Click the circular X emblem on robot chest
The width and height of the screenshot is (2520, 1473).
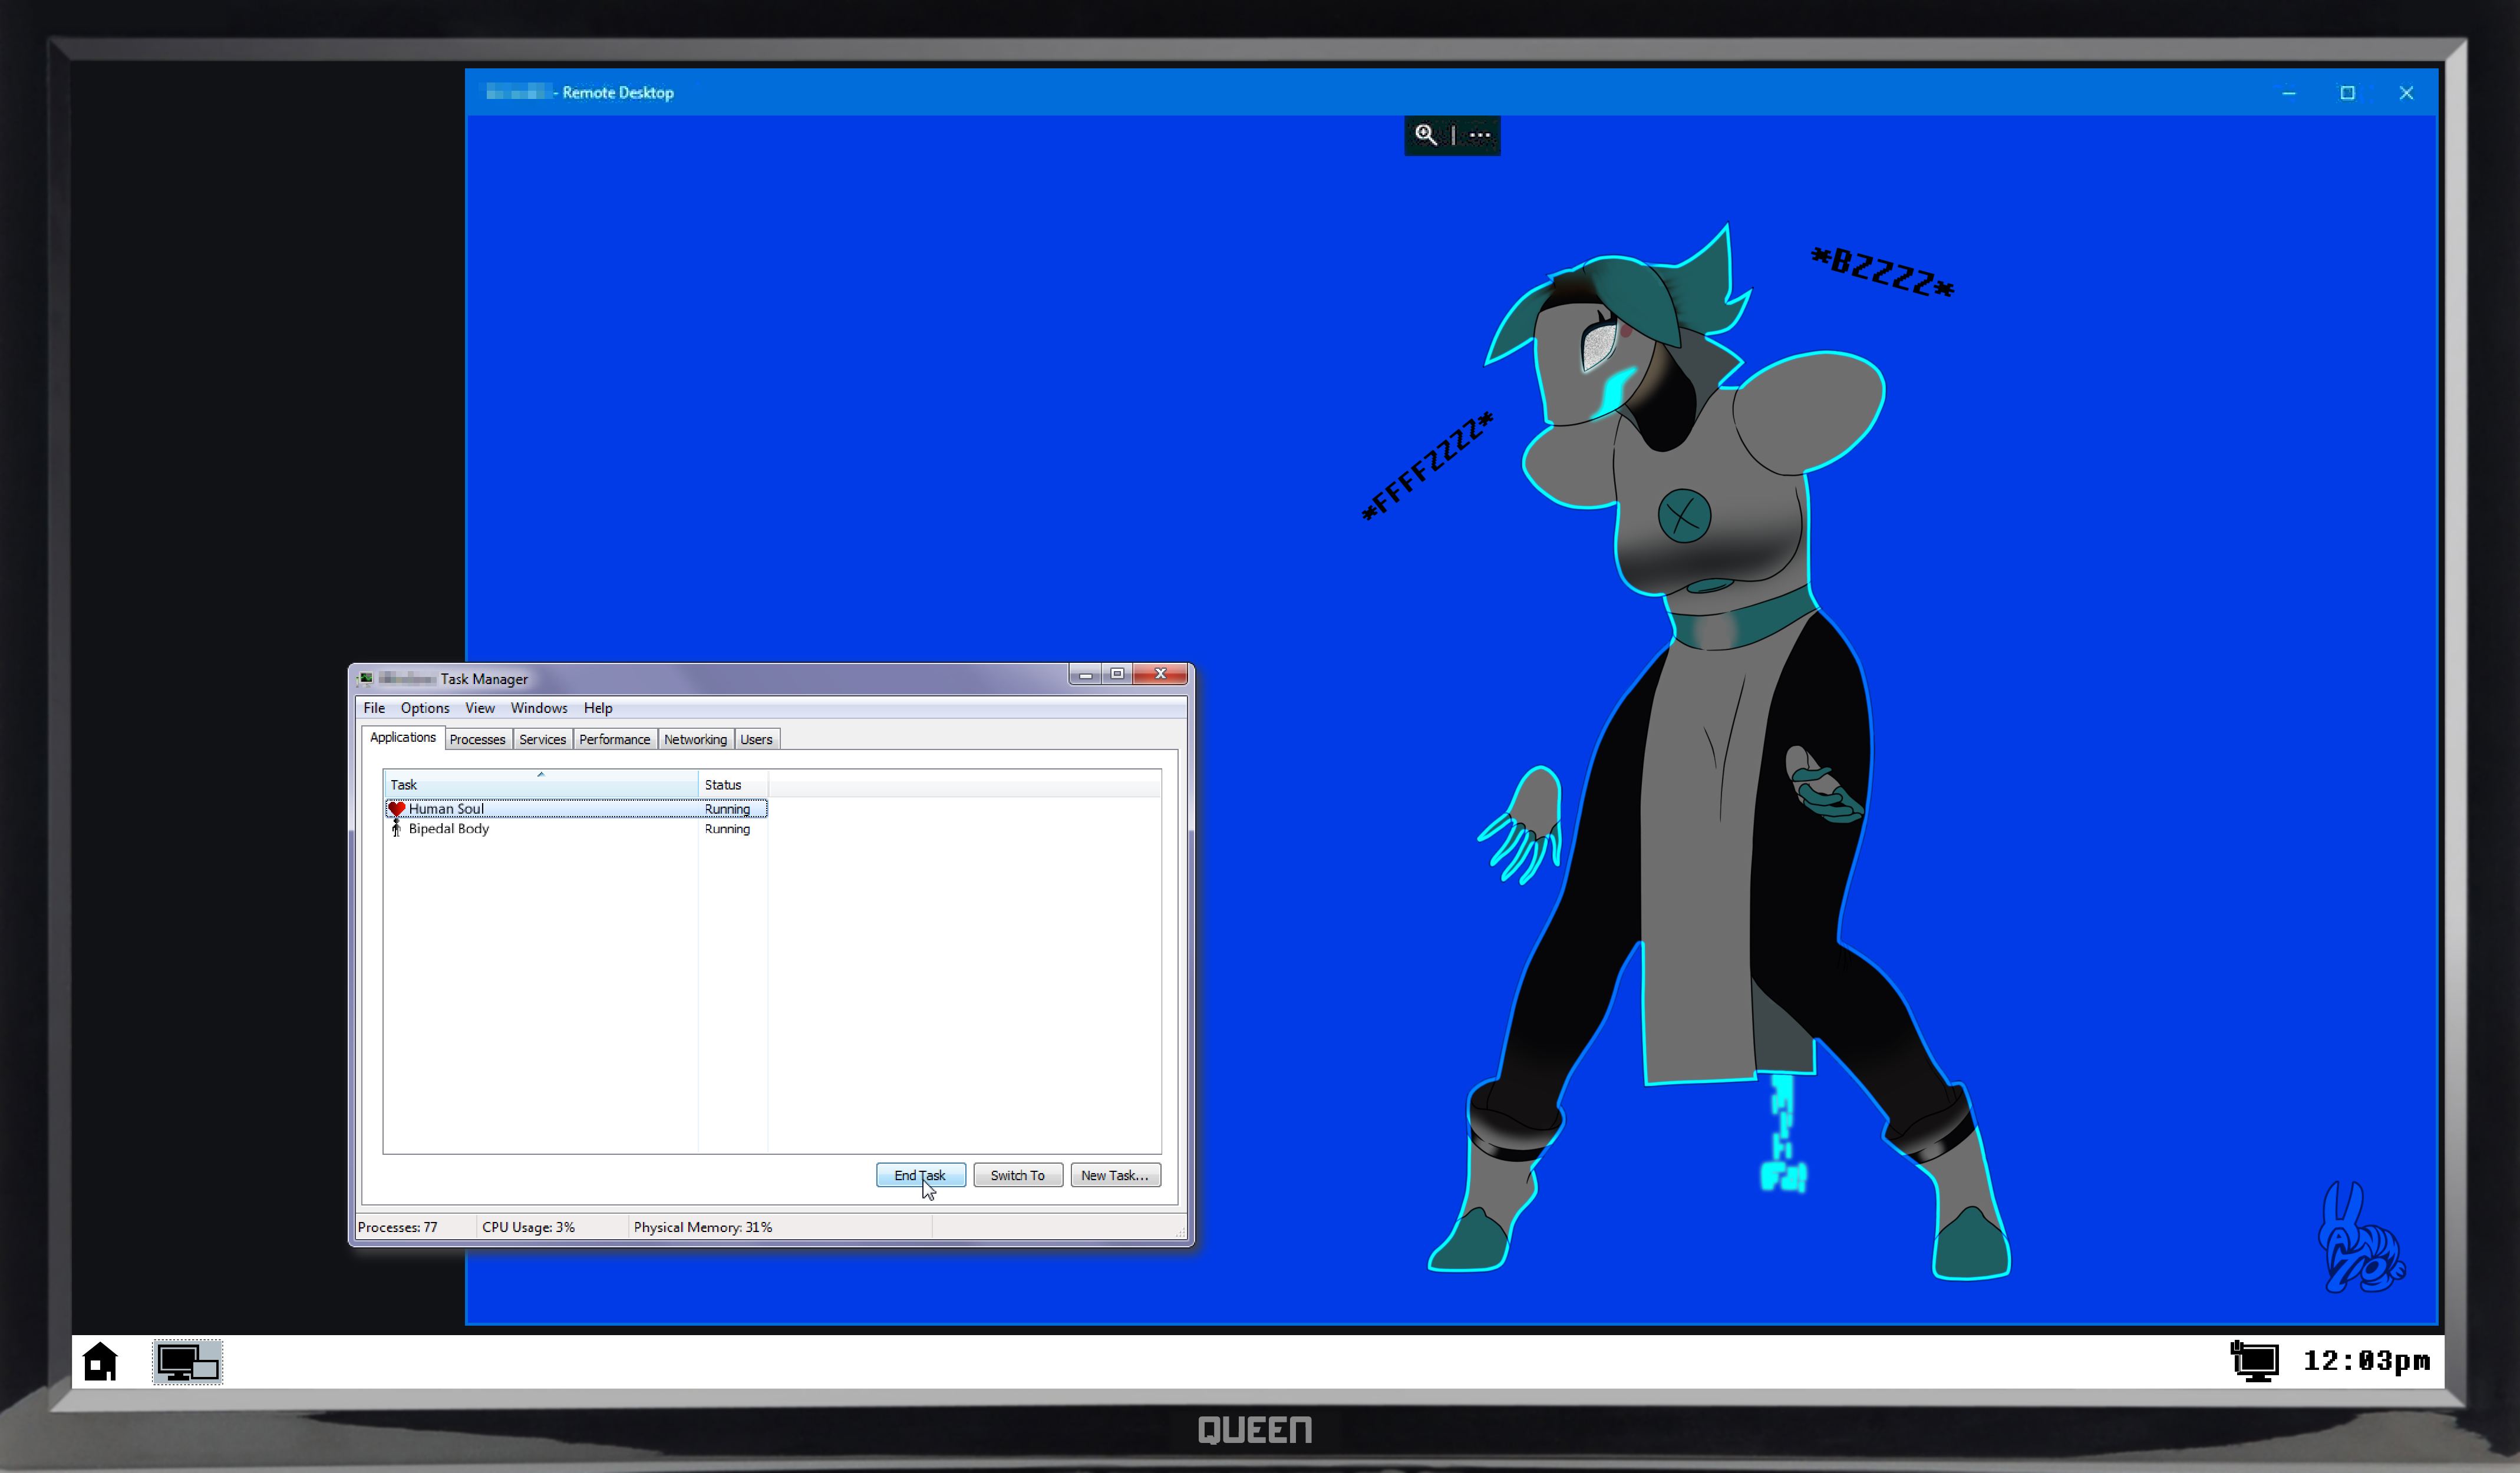1684,516
